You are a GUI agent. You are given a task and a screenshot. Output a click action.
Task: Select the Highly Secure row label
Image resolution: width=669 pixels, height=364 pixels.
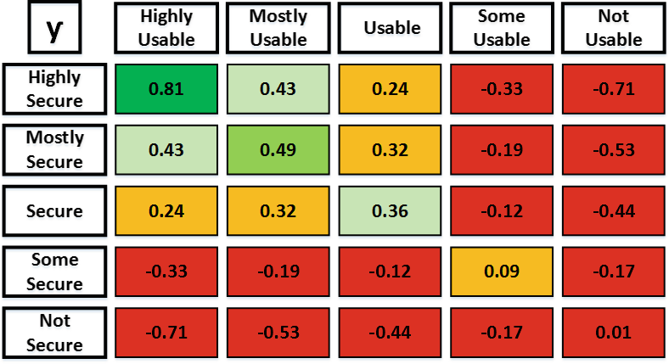(x=54, y=89)
